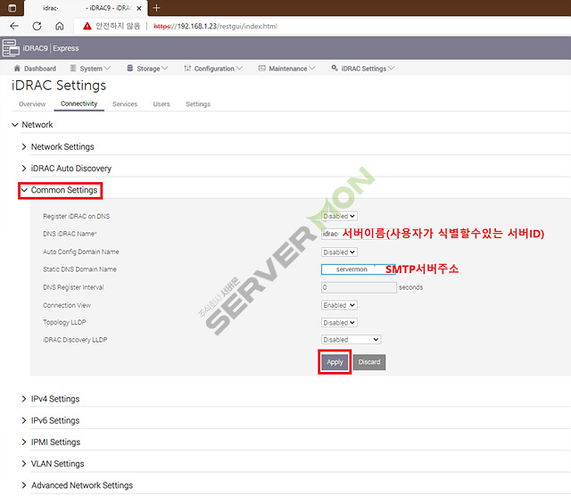Viewport: 571px width, 496px height.
Task: Click the Storage database icon
Action: click(129, 68)
